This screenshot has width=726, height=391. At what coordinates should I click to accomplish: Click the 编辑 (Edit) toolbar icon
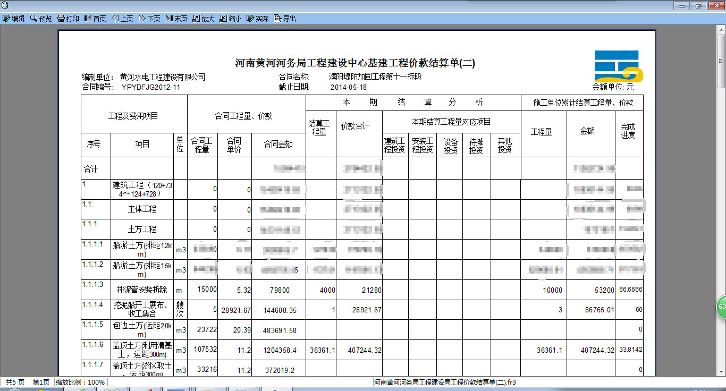pos(14,19)
